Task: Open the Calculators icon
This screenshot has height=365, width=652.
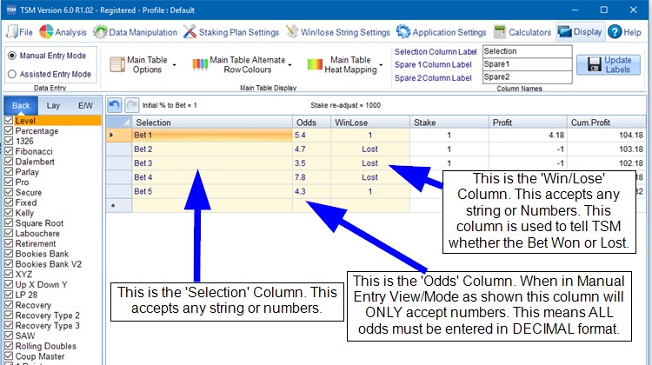Action: click(499, 31)
